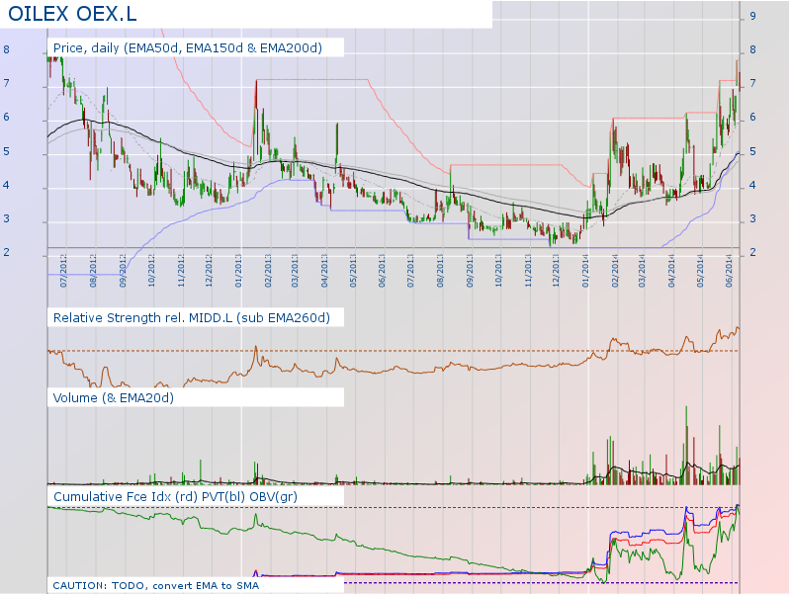
Task: Click the "4" value on the right price axis
Action: [x=752, y=185]
